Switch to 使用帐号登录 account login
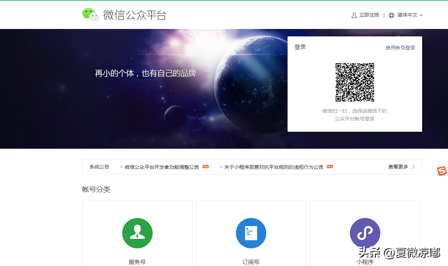Image resolution: width=448 pixels, height=266 pixels. click(x=400, y=47)
